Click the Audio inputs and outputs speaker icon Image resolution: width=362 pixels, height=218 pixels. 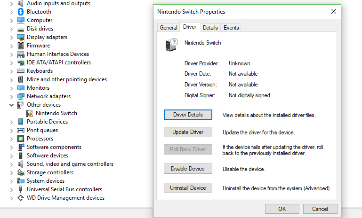[x=21, y=3]
